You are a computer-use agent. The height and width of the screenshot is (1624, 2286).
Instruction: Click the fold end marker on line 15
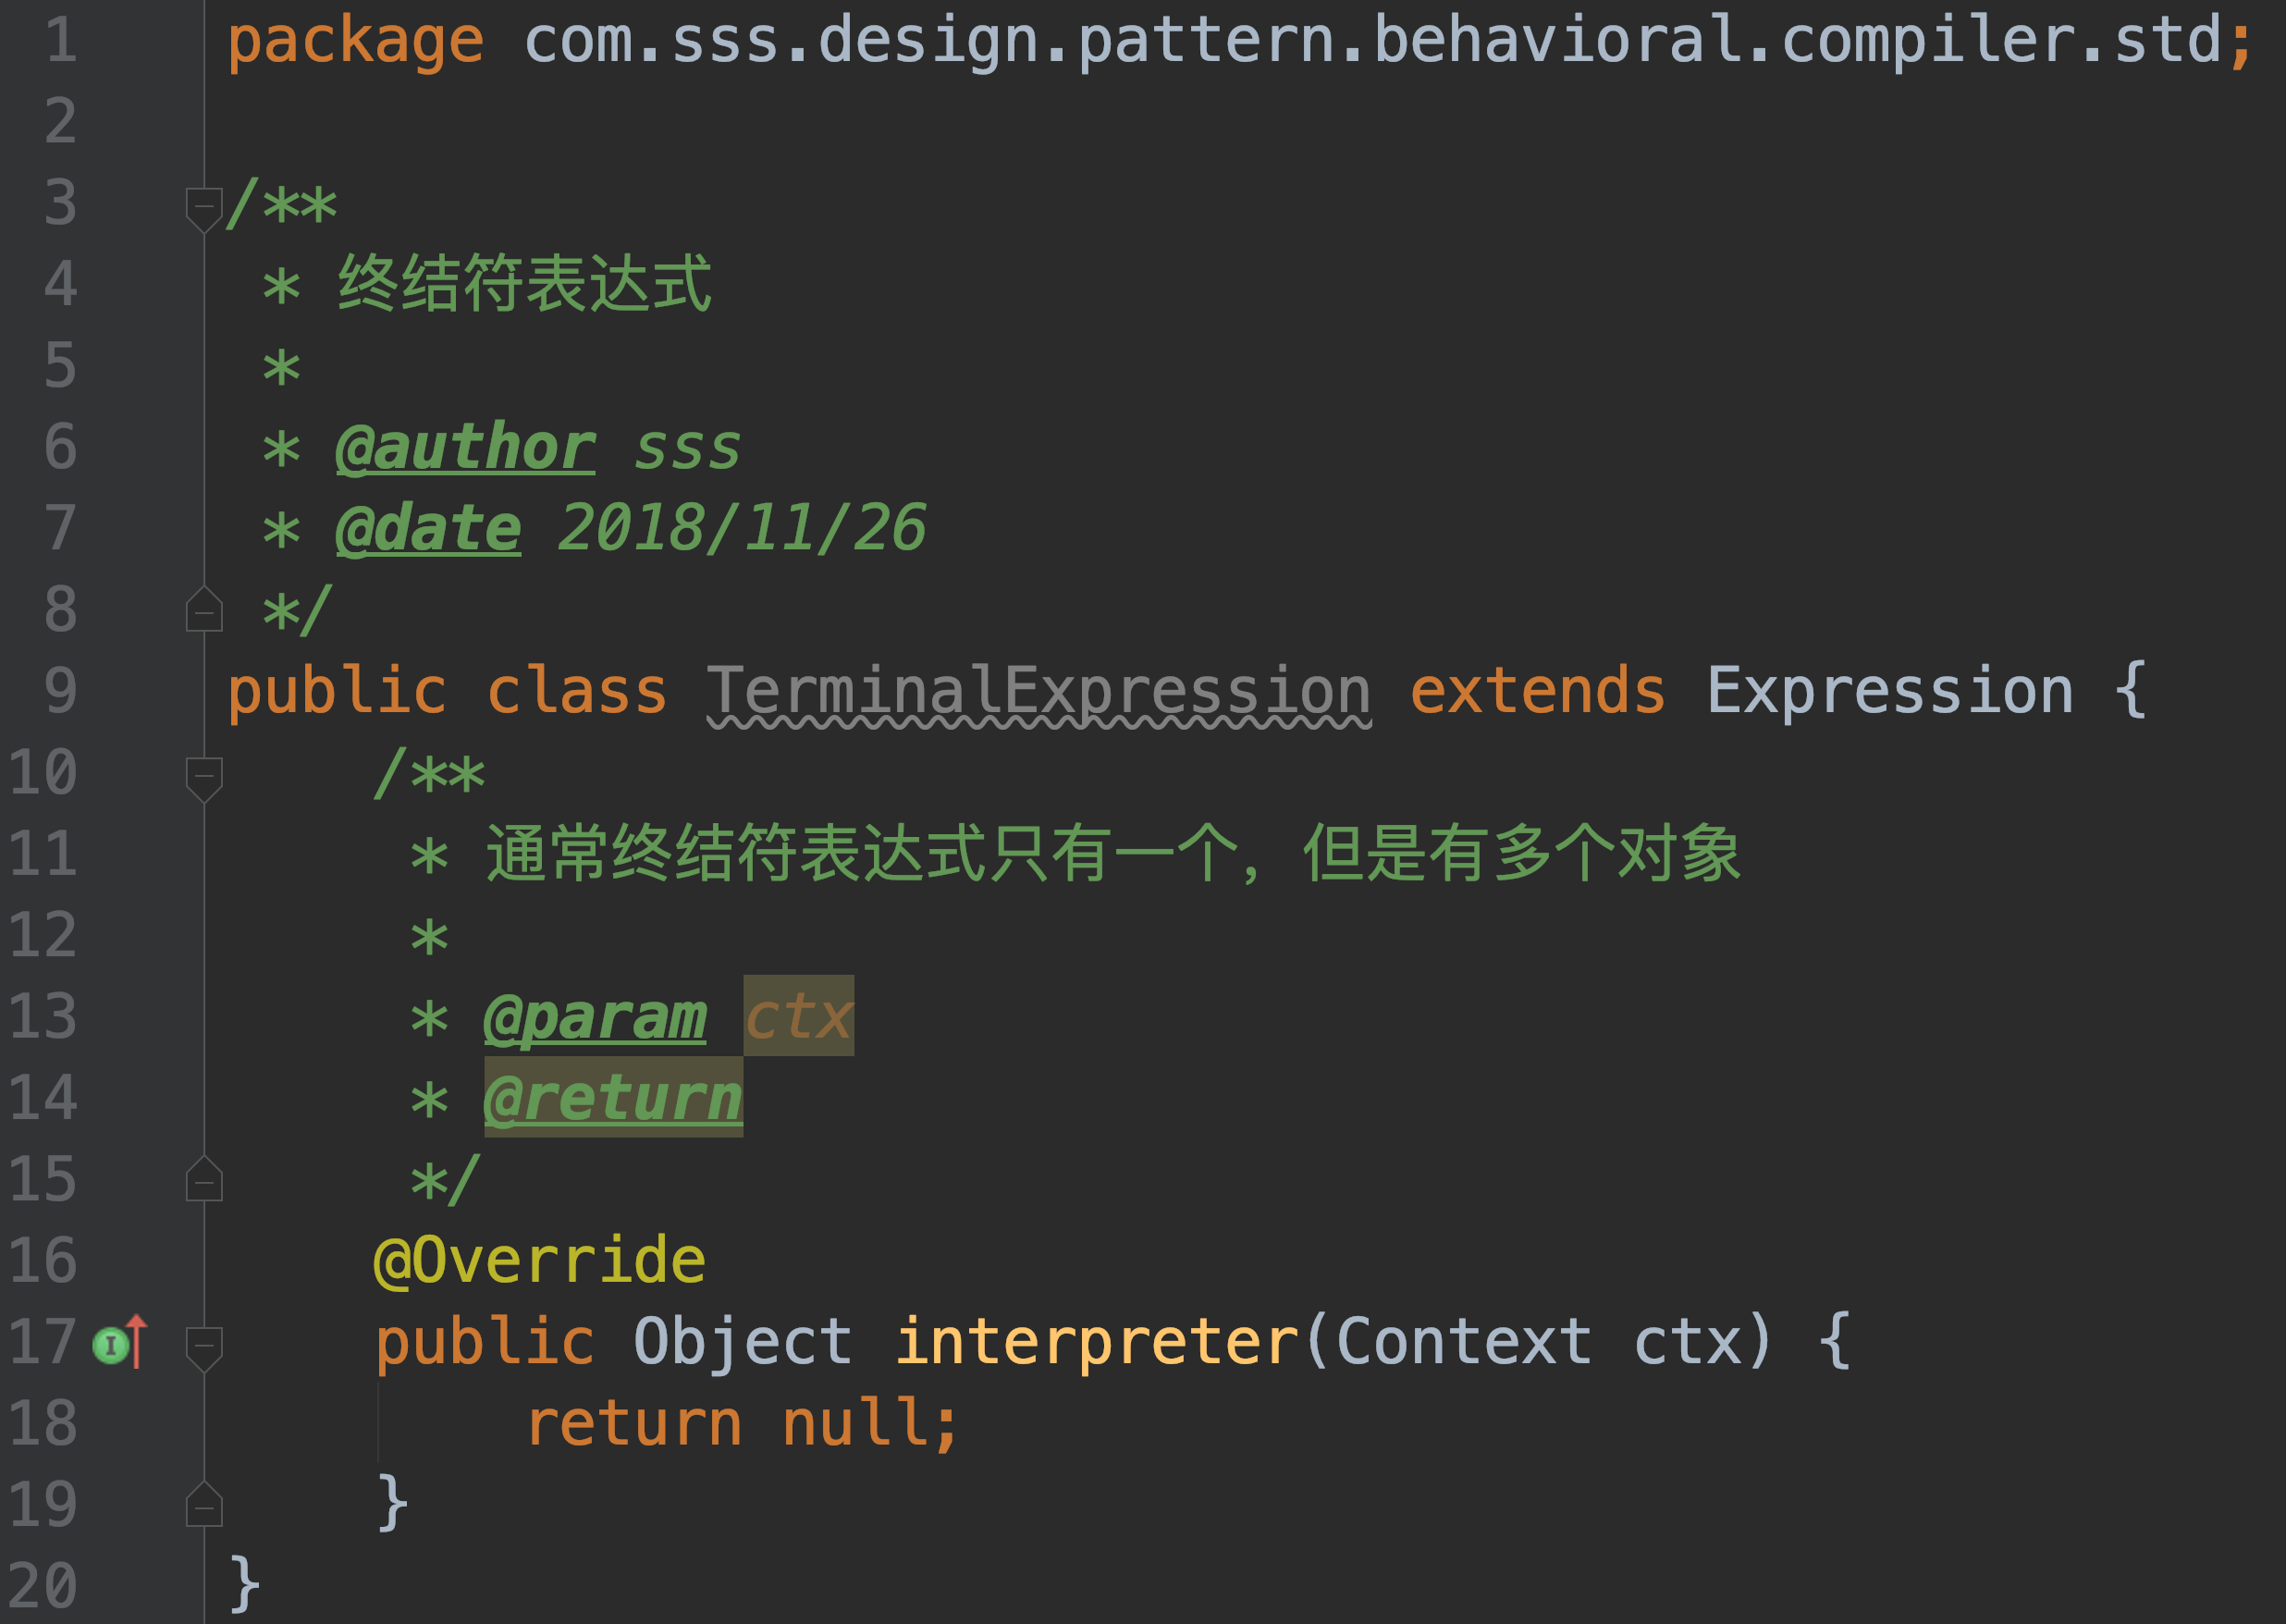coord(204,1181)
